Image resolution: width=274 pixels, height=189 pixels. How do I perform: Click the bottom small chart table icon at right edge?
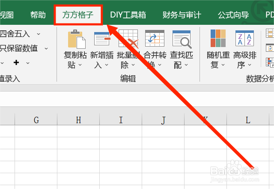pos(270,62)
